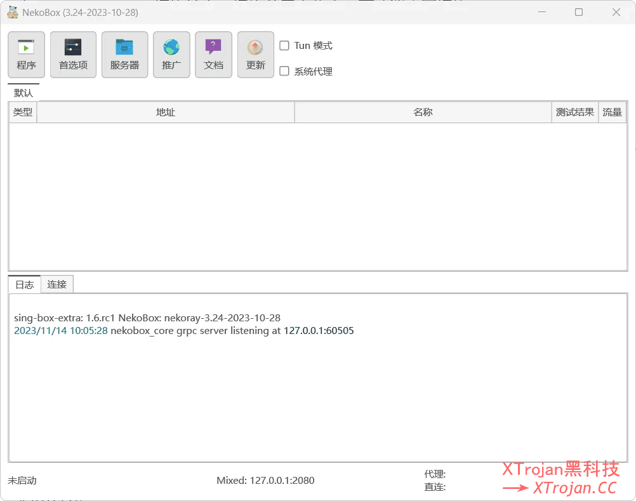Close the NekoBox window

click(x=616, y=12)
